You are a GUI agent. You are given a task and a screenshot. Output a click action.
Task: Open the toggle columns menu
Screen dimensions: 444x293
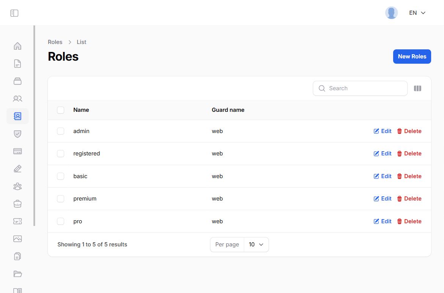417,88
